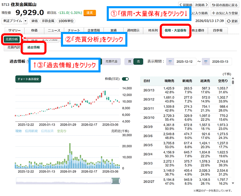Select the 26/3/6 table row date
This screenshot has width=241, height=196.
148,136
